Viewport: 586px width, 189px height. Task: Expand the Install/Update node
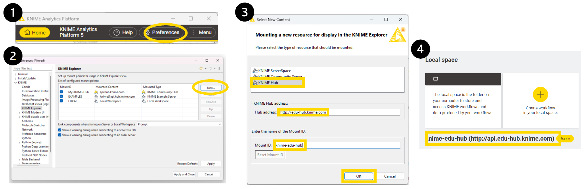pyautogui.click(x=15, y=78)
